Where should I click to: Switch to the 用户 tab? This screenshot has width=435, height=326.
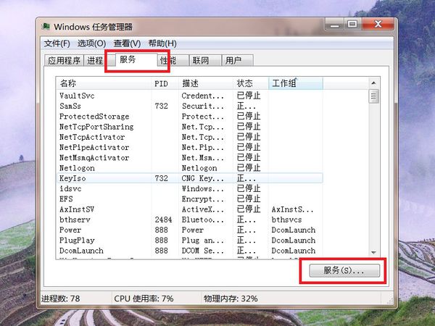click(x=238, y=60)
